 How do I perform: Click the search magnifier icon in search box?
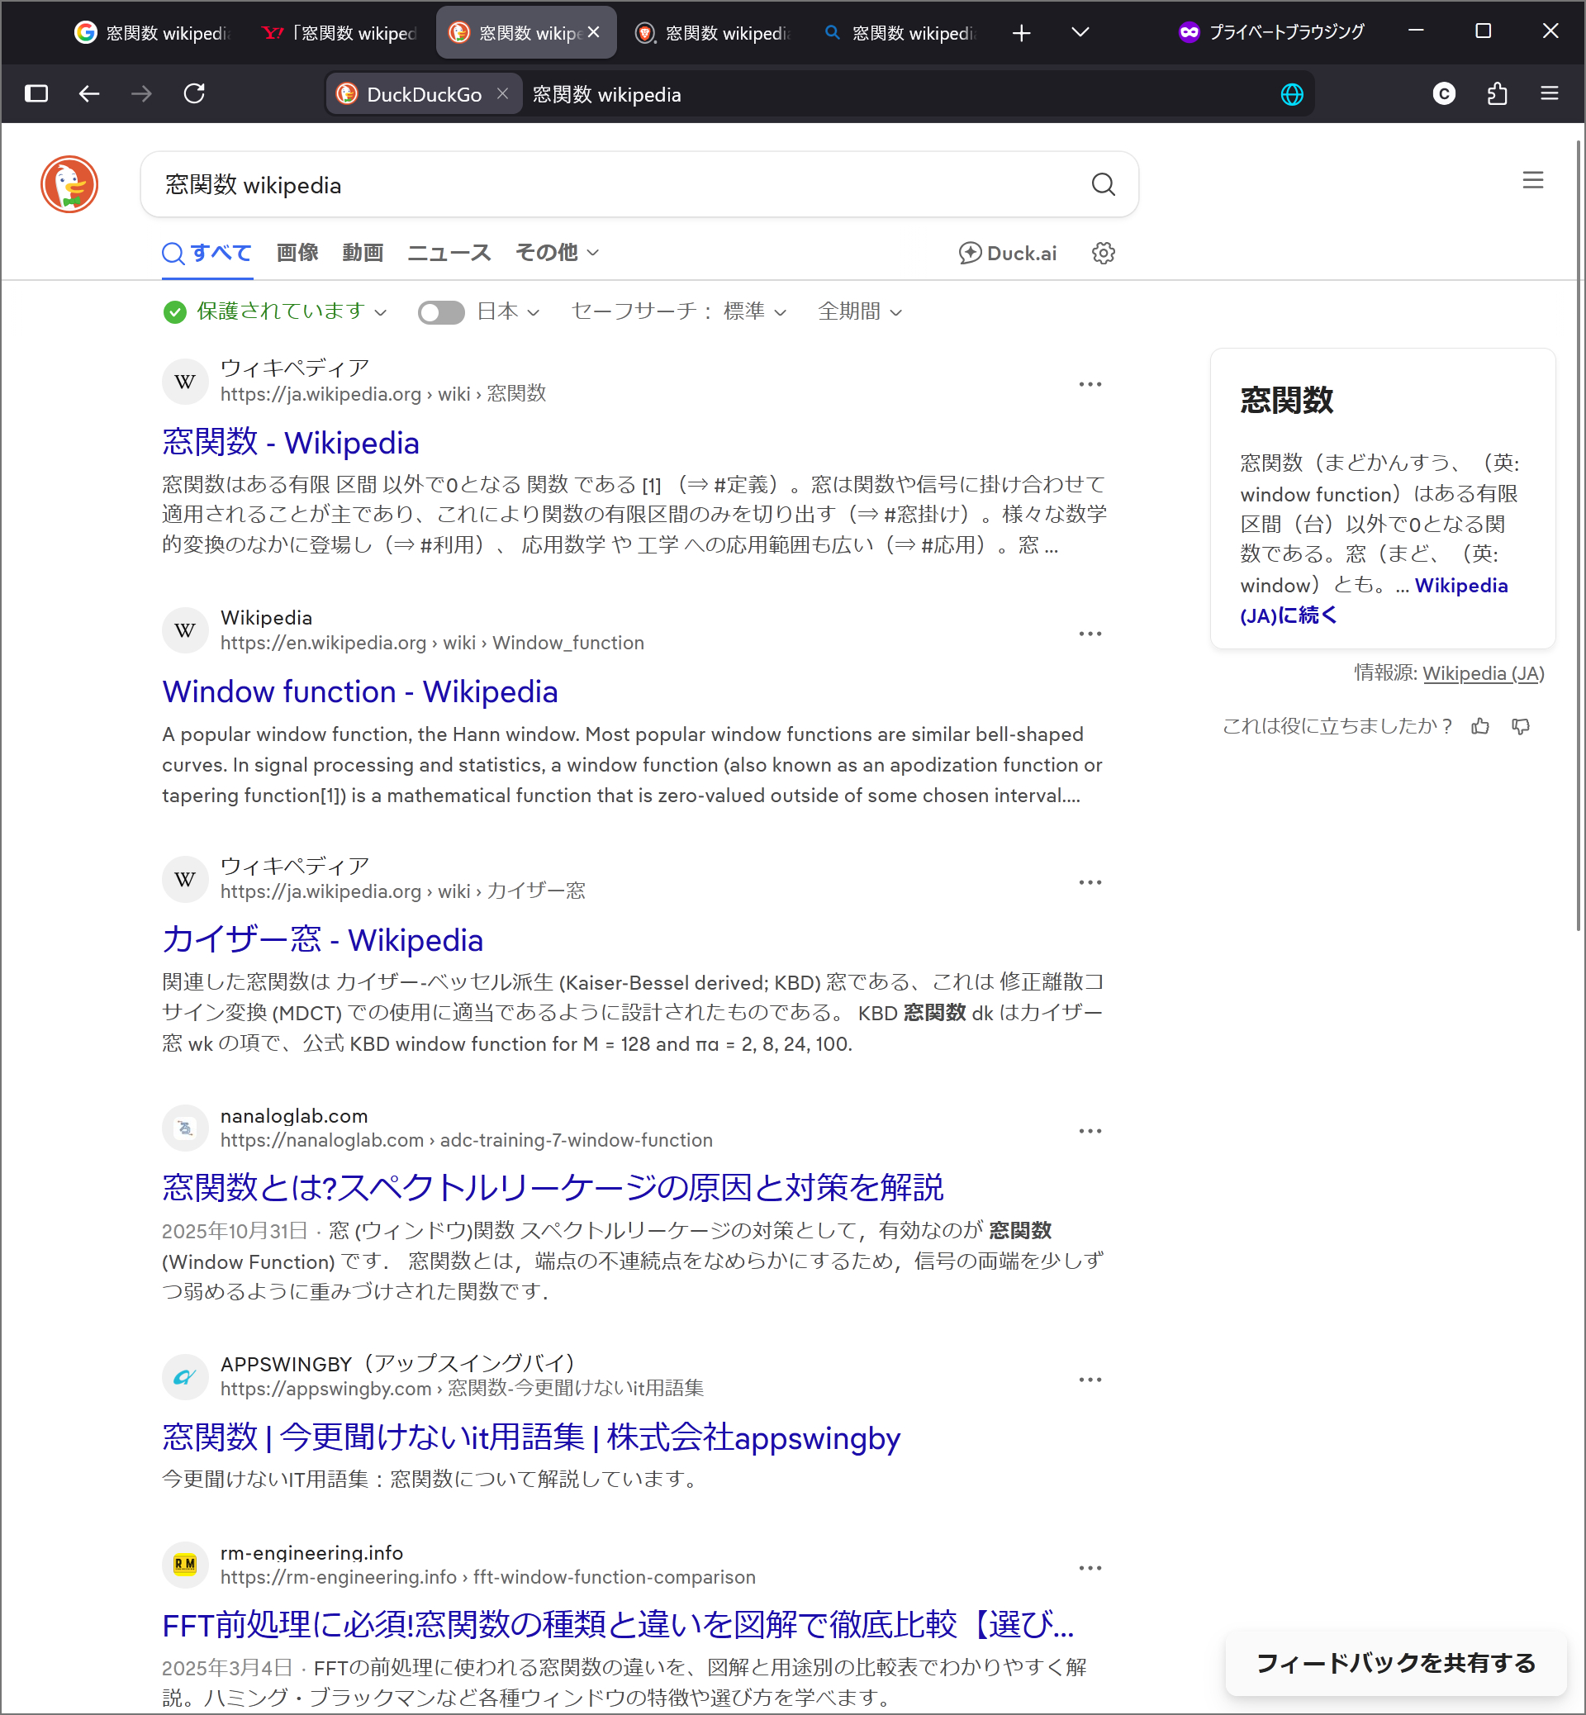click(x=1103, y=184)
